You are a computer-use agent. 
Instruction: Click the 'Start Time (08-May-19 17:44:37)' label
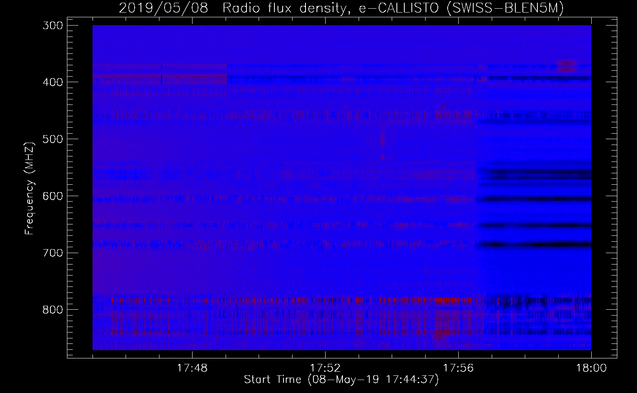coord(341,380)
